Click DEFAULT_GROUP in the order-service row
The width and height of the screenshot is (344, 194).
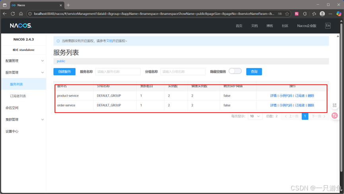[x=109, y=105]
